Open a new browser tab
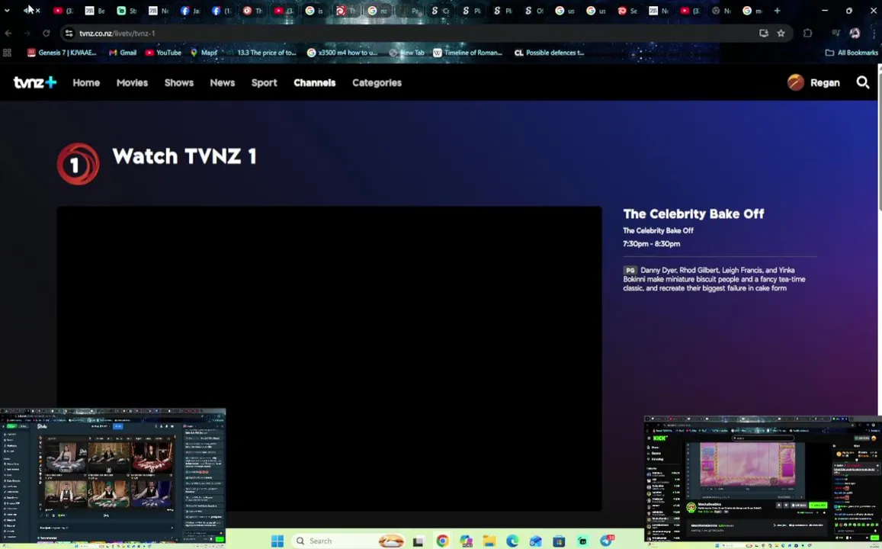The image size is (882, 549). tap(777, 11)
